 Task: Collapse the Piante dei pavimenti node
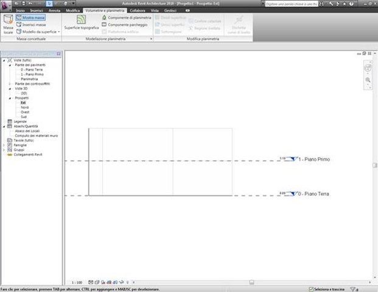tap(10, 65)
